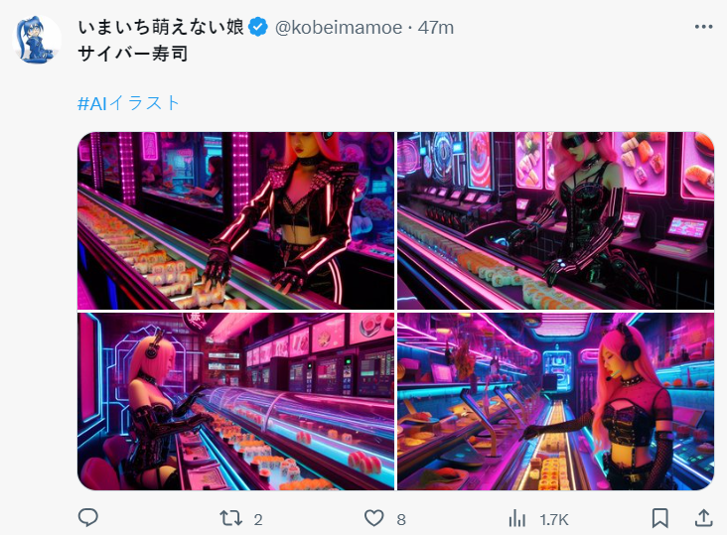
Task: Like the post via the heart icon
Action: tap(373, 518)
